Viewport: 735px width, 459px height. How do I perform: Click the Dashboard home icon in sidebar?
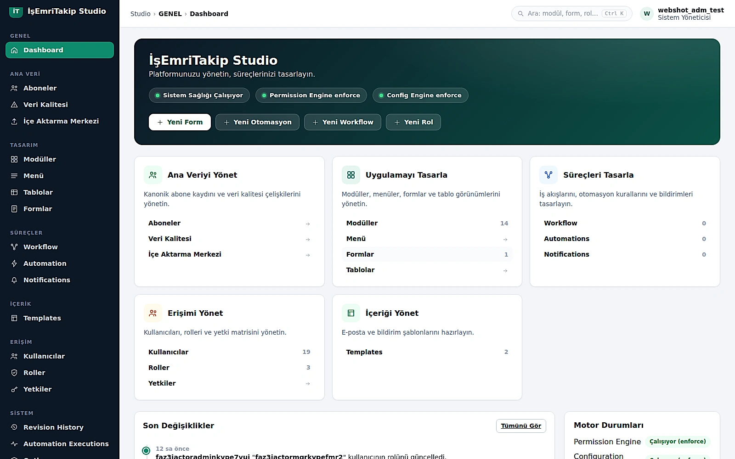[x=14, y=50]
